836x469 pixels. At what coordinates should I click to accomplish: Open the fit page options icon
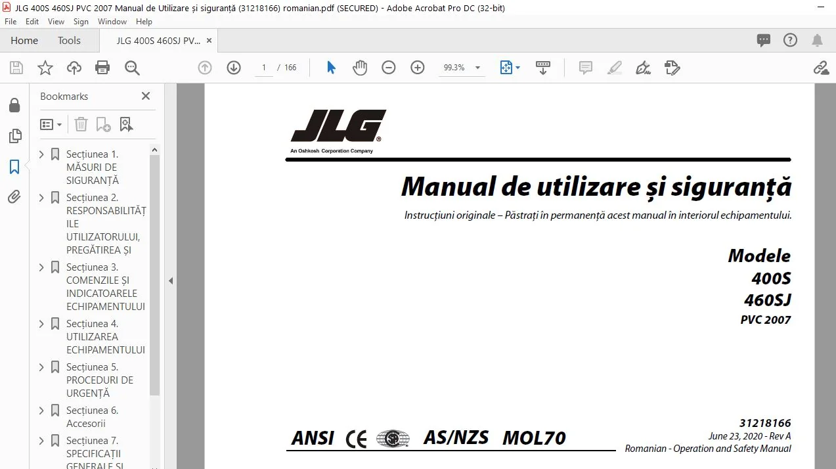[x=510, y=68]
